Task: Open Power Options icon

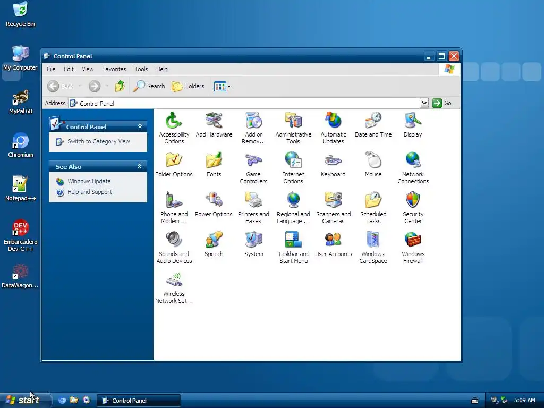Action: coord(214,200)
